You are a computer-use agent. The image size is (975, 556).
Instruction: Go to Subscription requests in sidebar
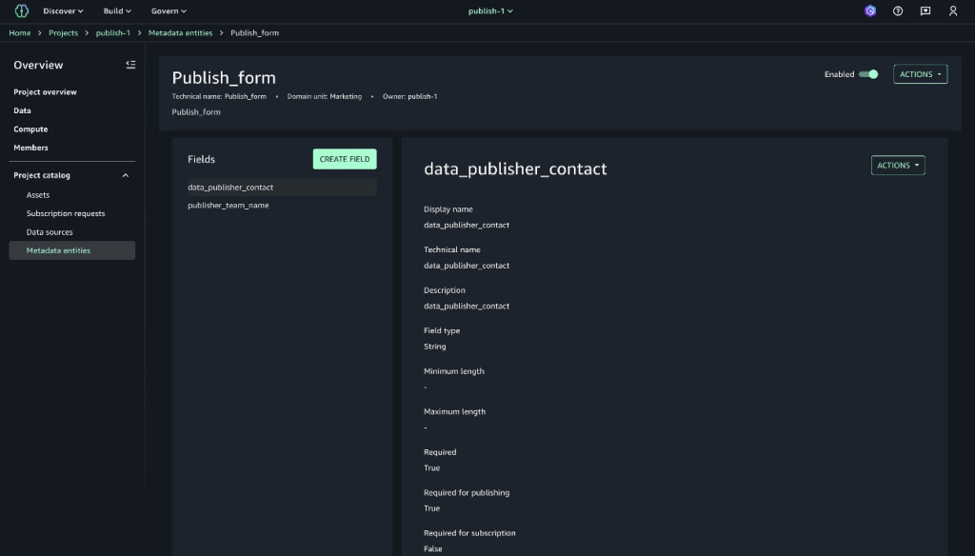coord(66,213)
